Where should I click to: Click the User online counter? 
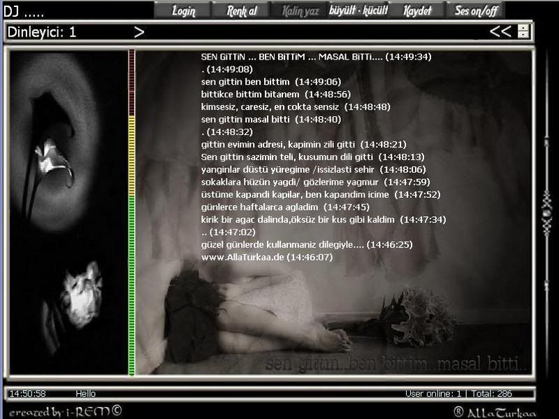point(435,394)
